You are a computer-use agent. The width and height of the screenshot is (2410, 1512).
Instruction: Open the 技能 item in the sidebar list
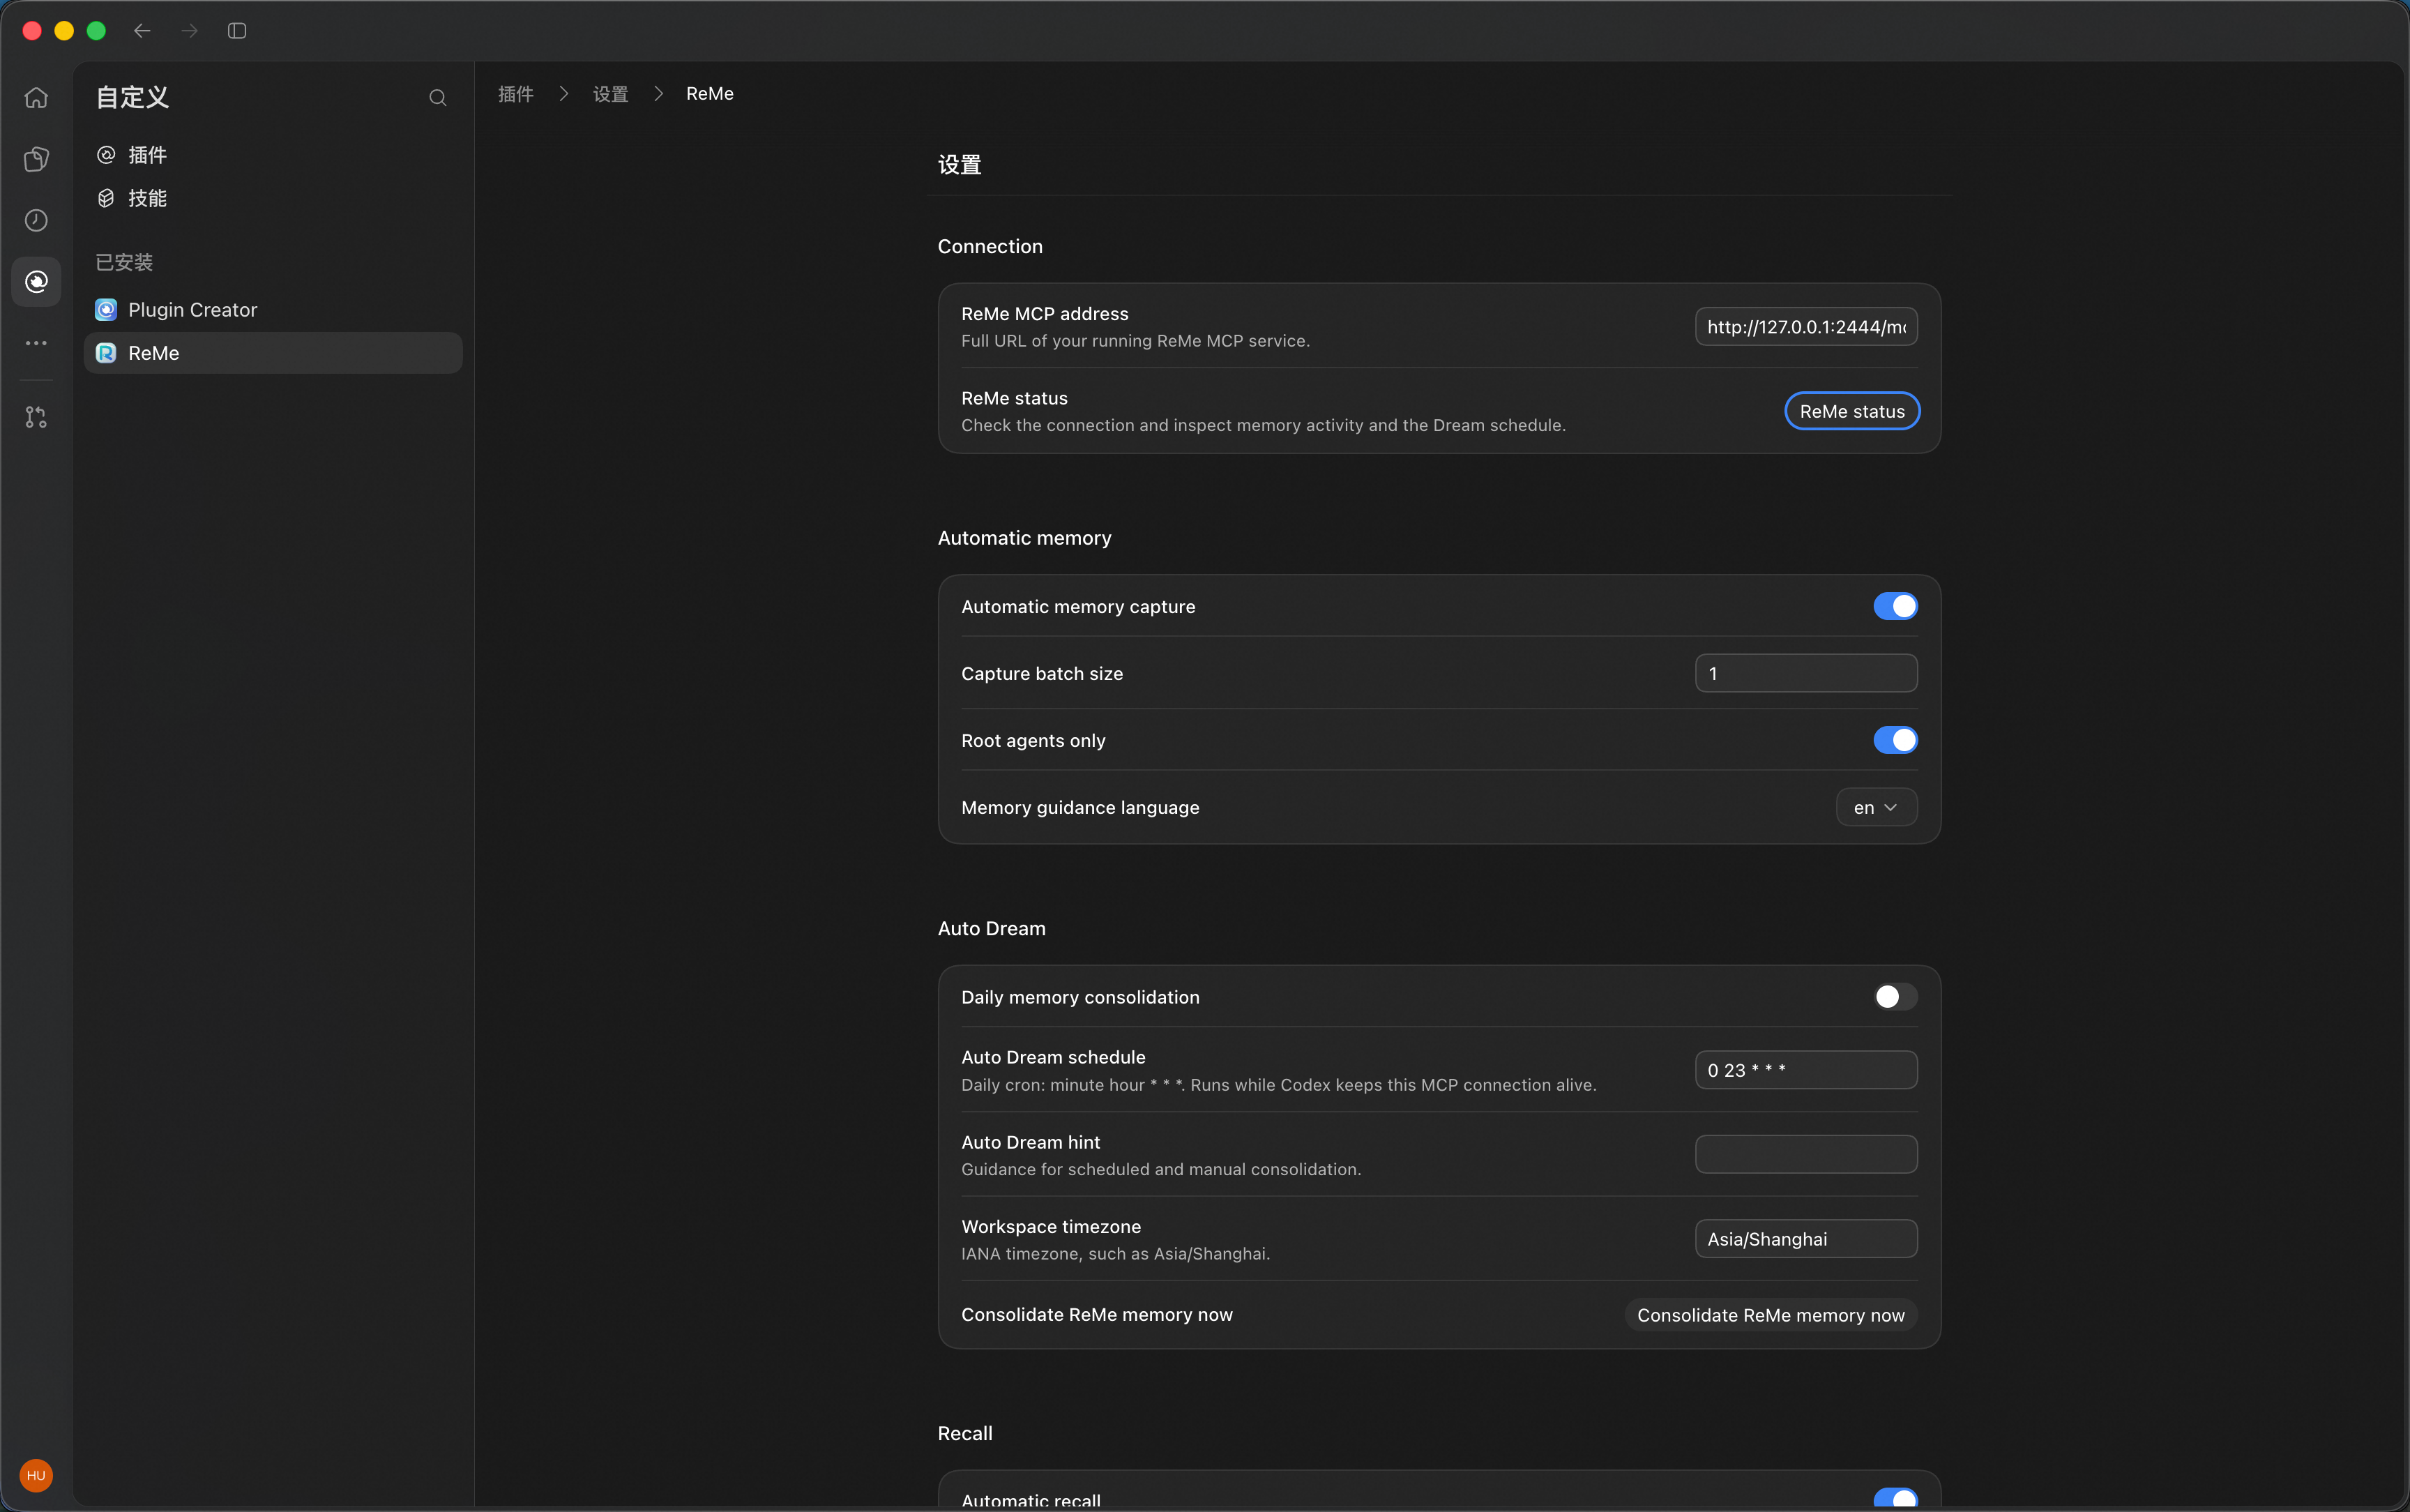[x=273, y=198]
